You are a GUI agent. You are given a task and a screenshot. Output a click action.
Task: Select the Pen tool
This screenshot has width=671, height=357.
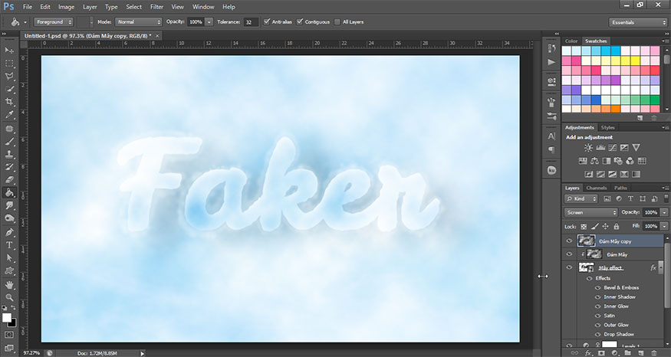[x=9, y=233]
